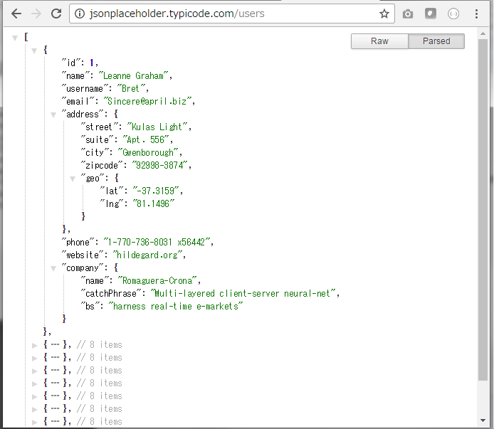
Task: Collapse the "company" object
Action: (53, 268)
